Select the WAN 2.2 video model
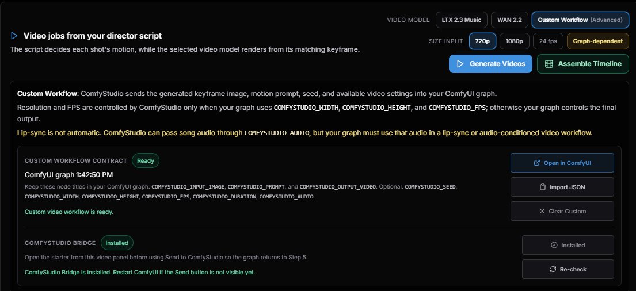636x291 pixels. 509,20
